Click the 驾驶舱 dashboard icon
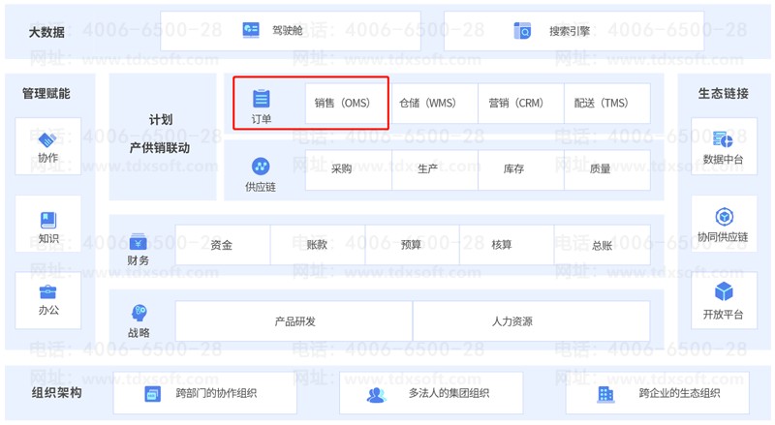The height and width of the screenshot is (425, 775). tap(251, 30)
